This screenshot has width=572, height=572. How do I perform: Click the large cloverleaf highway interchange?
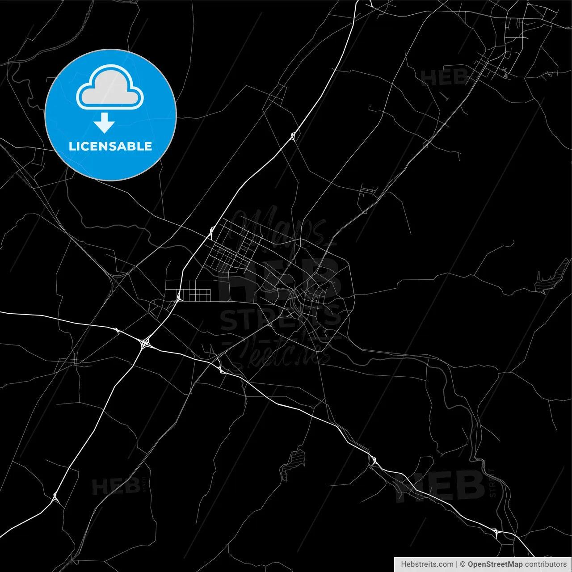(x=144, y=344)
